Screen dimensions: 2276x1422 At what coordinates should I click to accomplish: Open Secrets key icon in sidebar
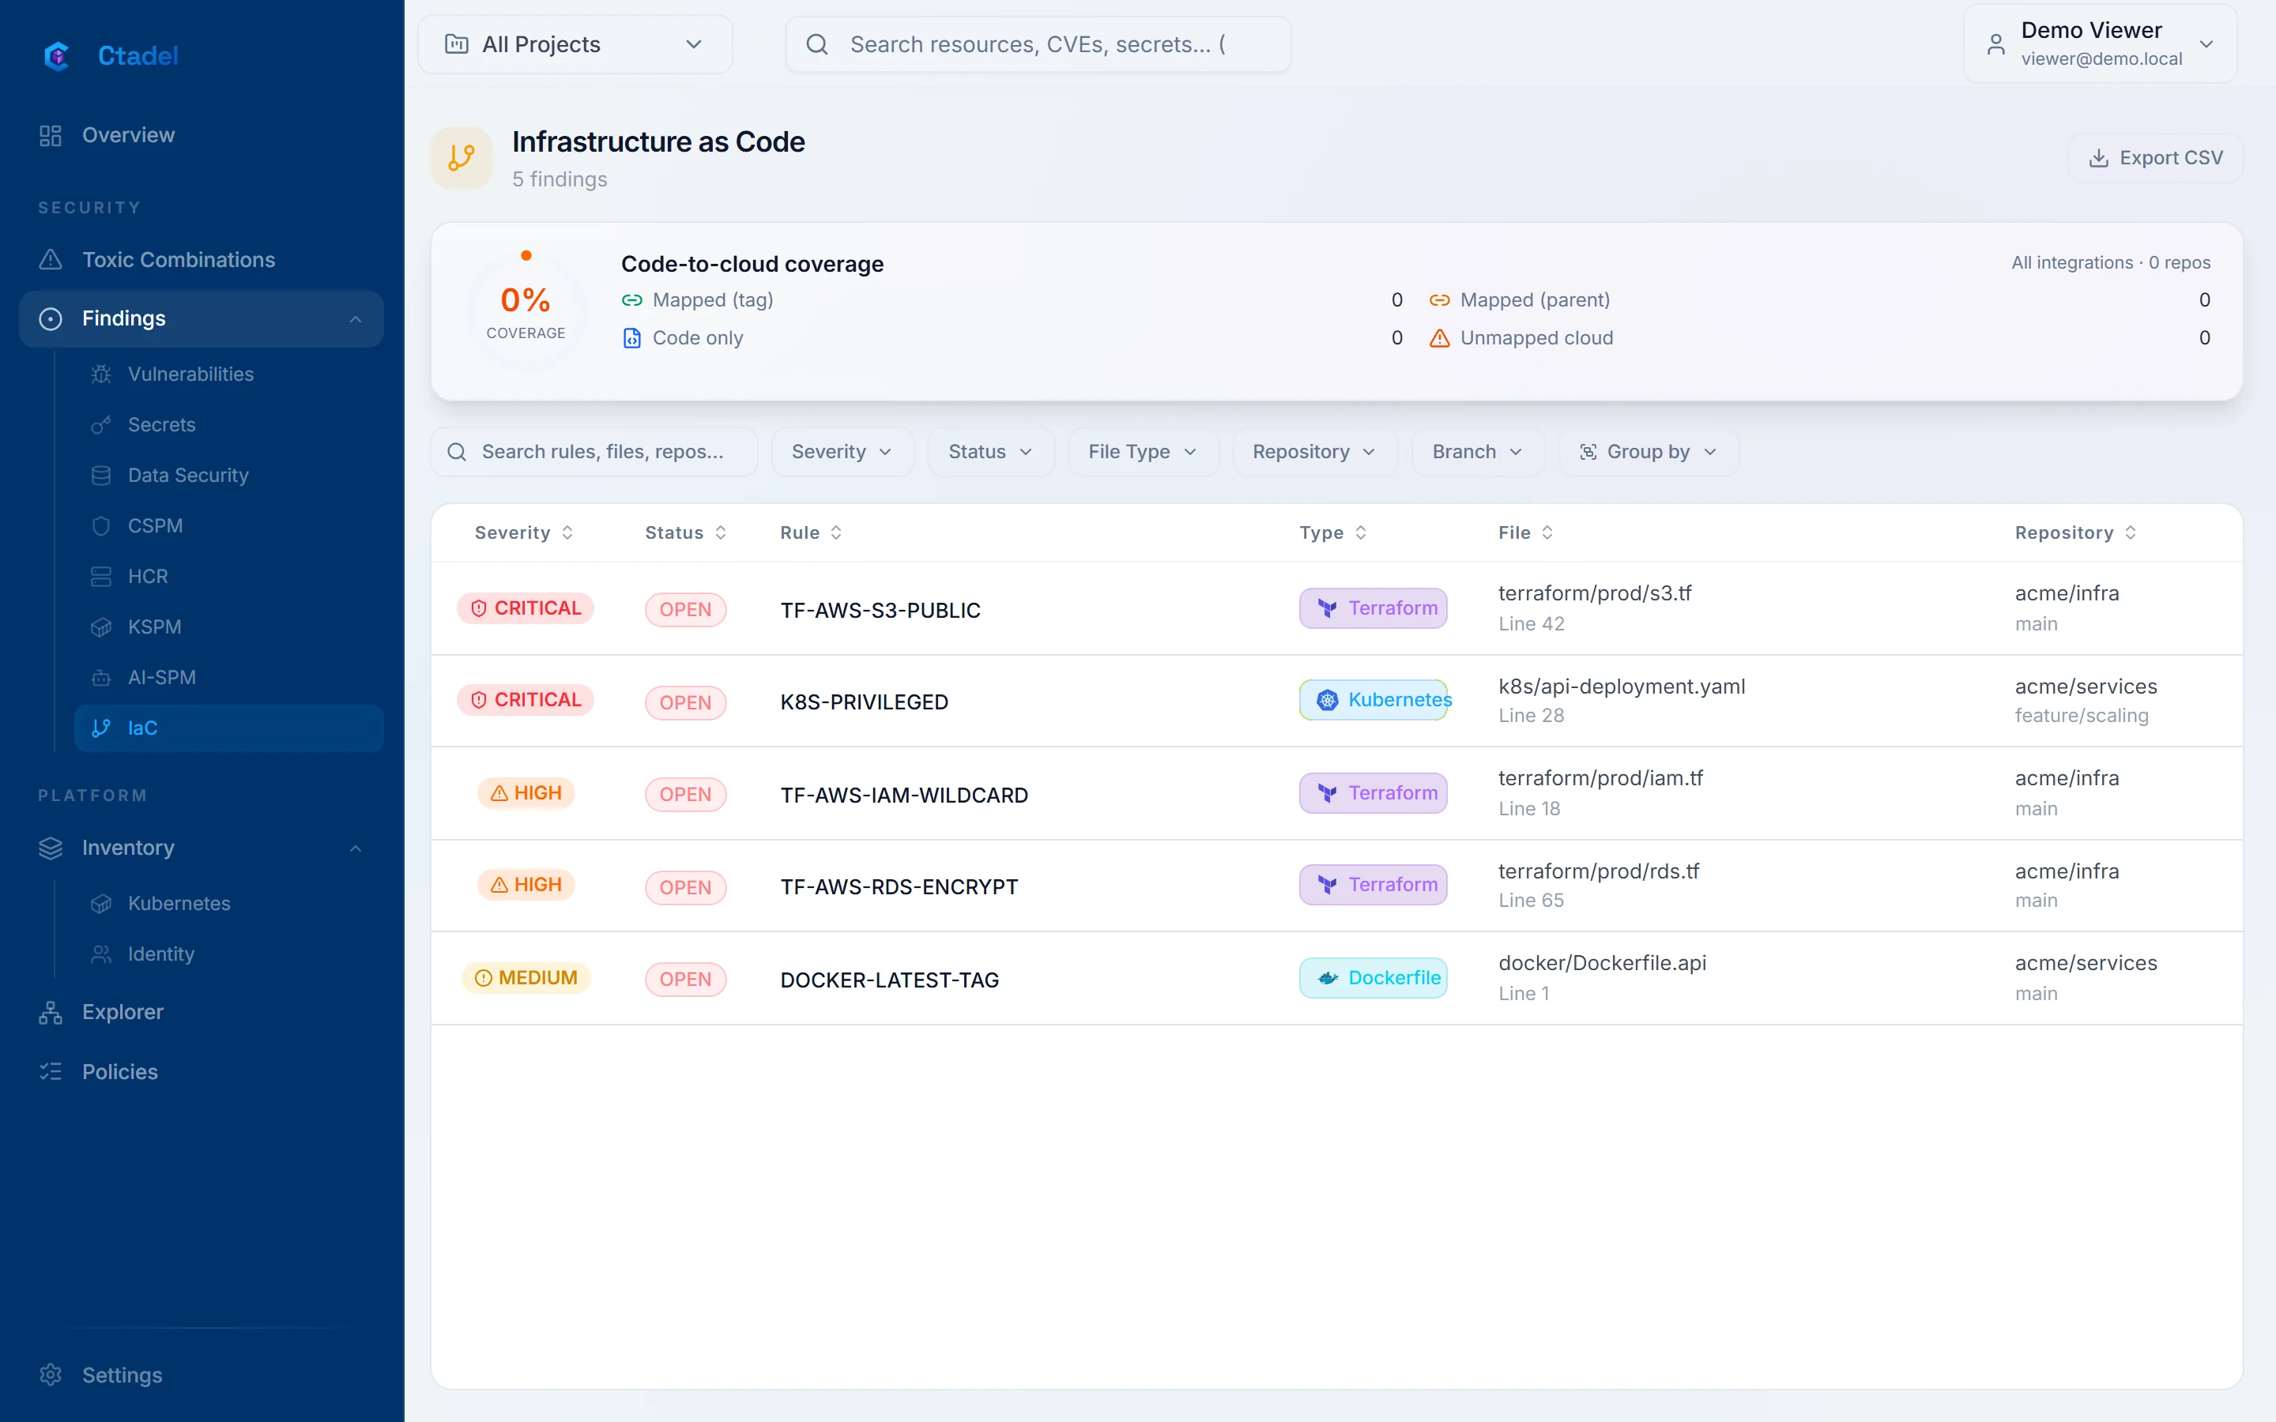click(x=102, y=425)
